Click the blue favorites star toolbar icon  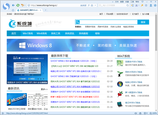coord(155,5)
